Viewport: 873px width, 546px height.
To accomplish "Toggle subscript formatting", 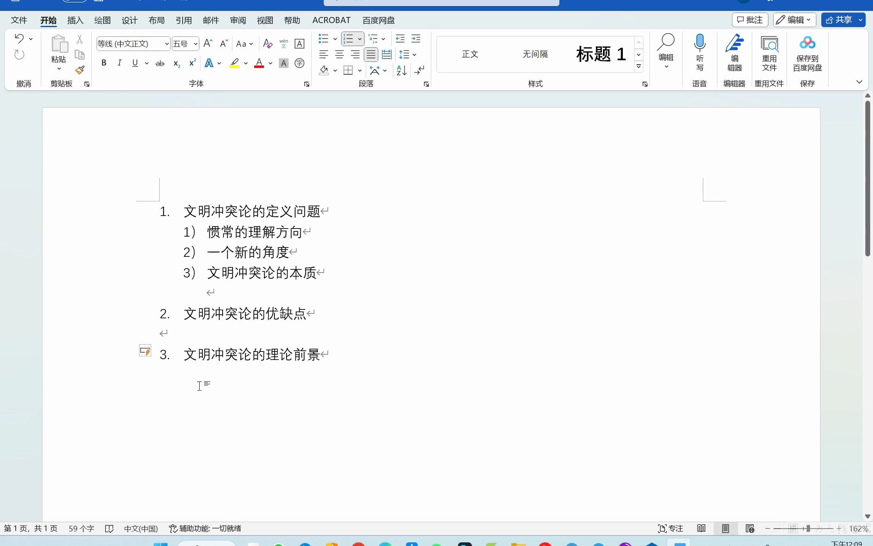I will (177, 63).
